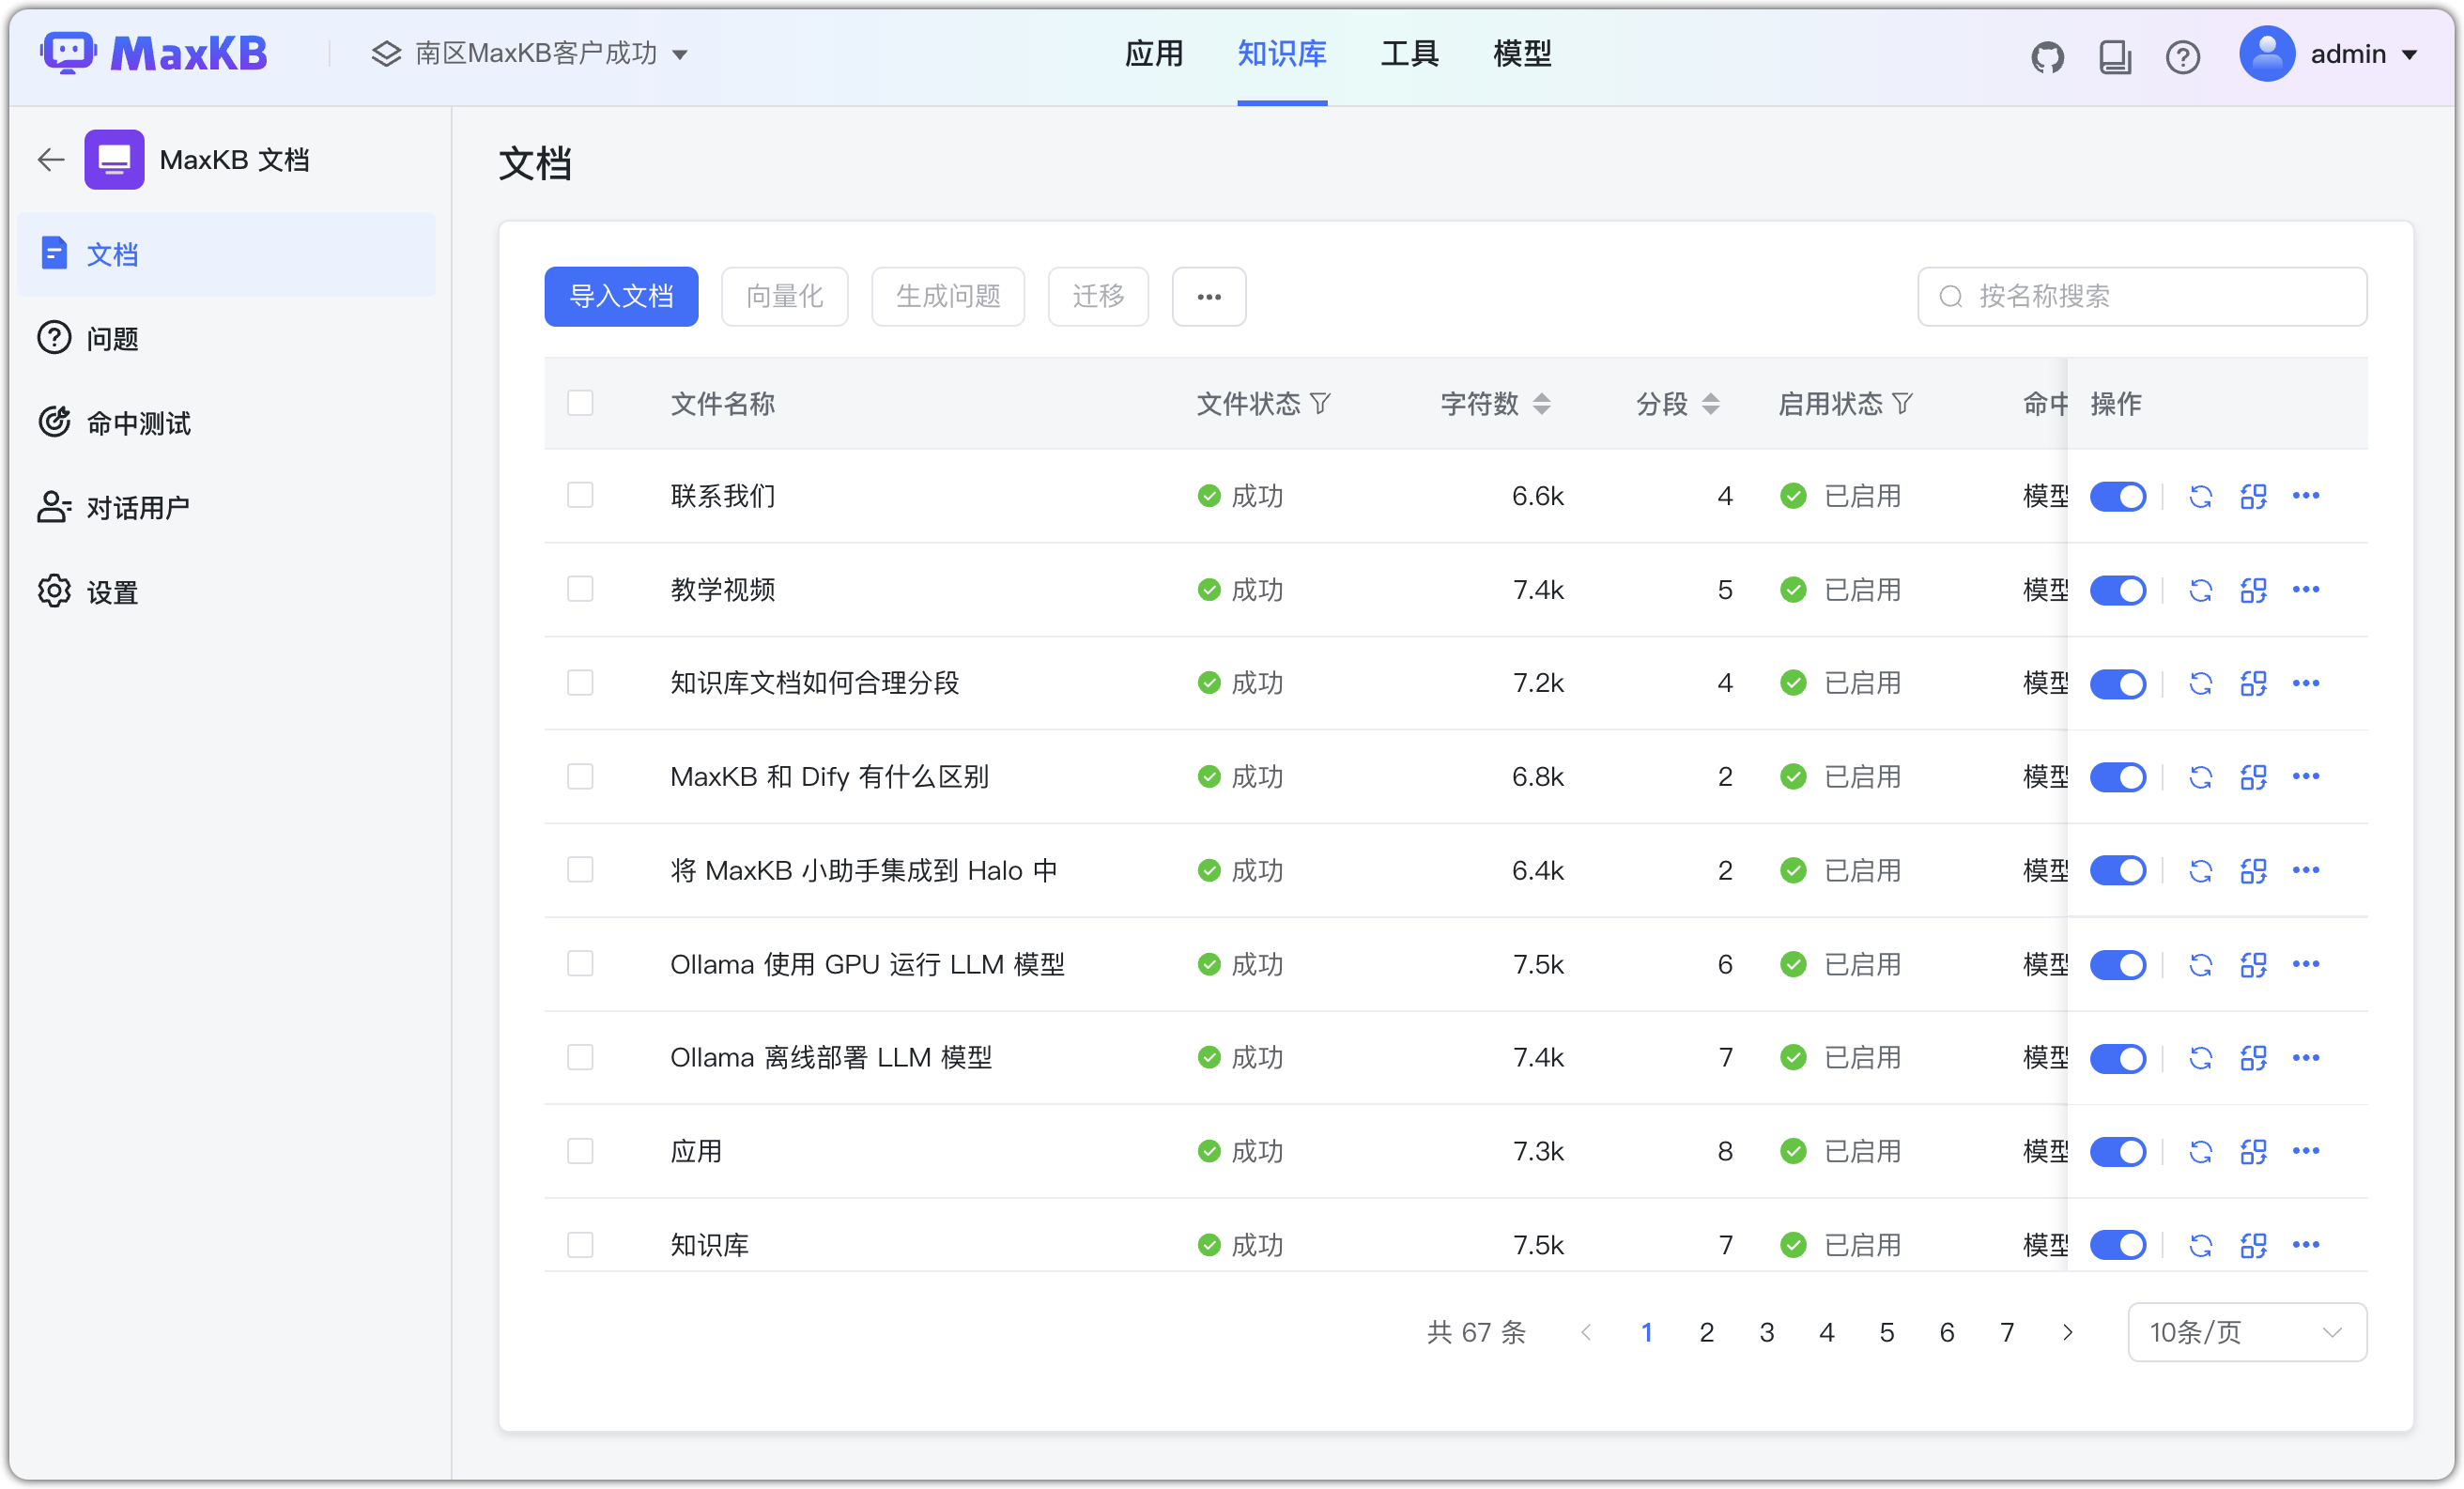Open the 将 MaxKB 小助手集成到 Halo 中 document
Image resolution: width=2464 pixels, height=1489 pixels.
pos(863,871)
